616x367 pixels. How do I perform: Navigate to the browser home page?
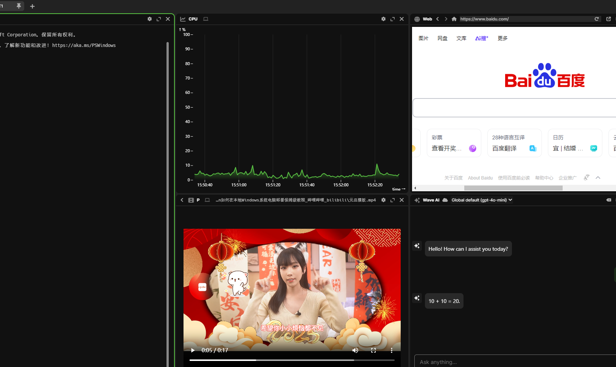454,19
